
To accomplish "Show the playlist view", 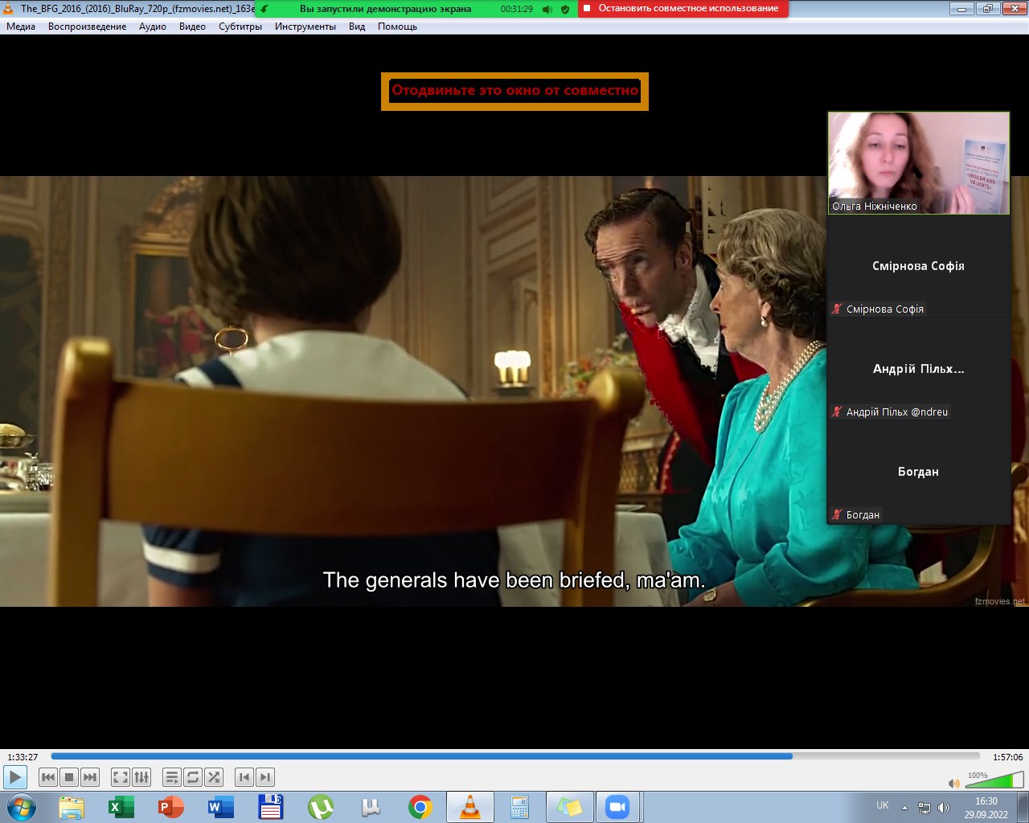I will pos(172,777).
